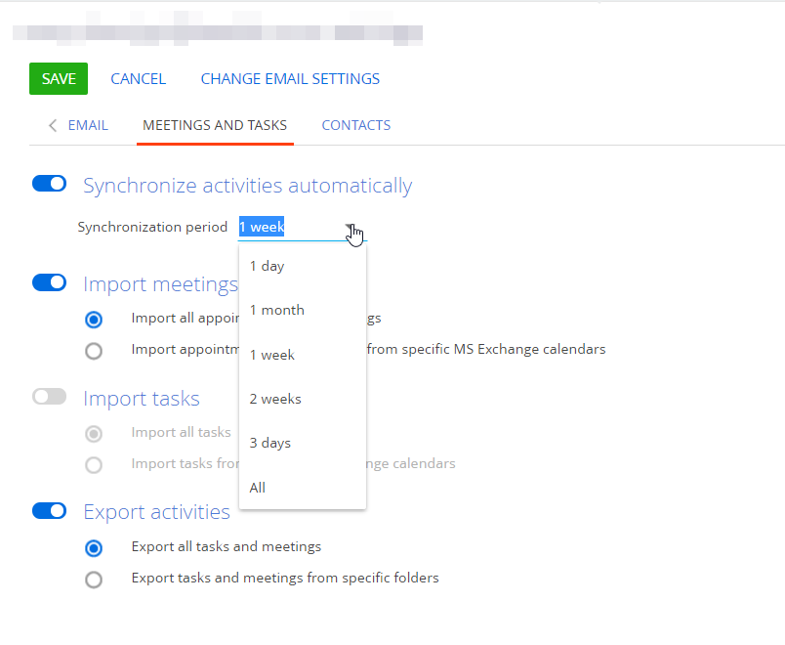Select the Import all tasks radio button
The width and height of the screenshot is (785, 645).
(x=94, y=434)
